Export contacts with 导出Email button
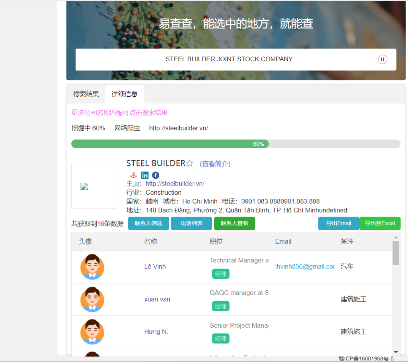The image size is (408, 362). [x=338, y=223]
